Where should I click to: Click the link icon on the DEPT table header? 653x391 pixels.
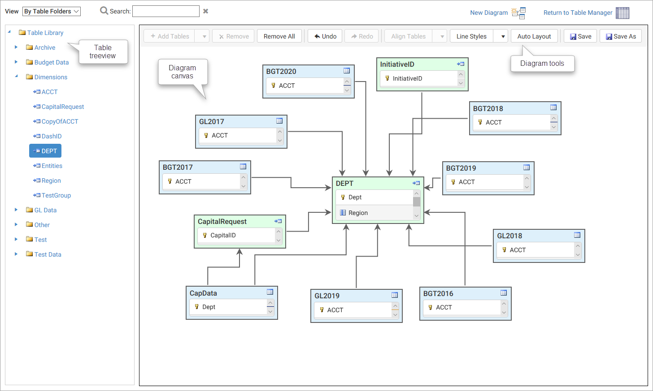pos(416,183)
